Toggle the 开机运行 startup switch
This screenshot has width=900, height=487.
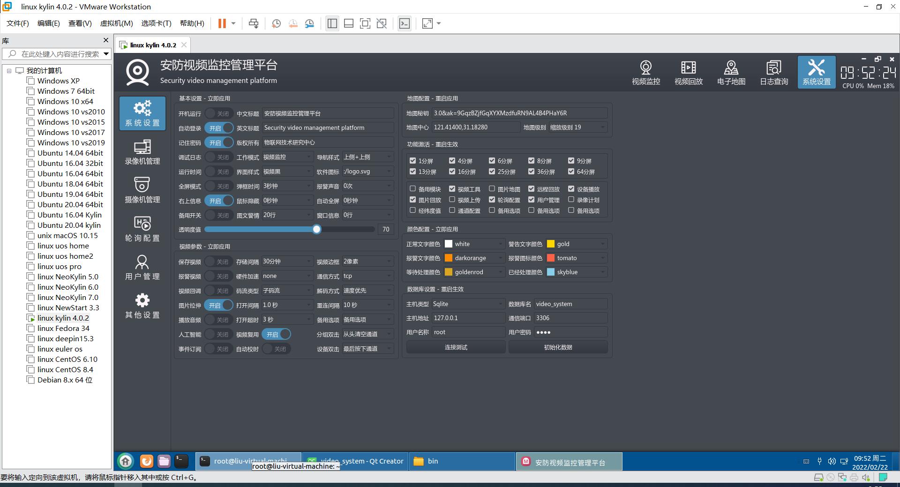coord(218,113)
